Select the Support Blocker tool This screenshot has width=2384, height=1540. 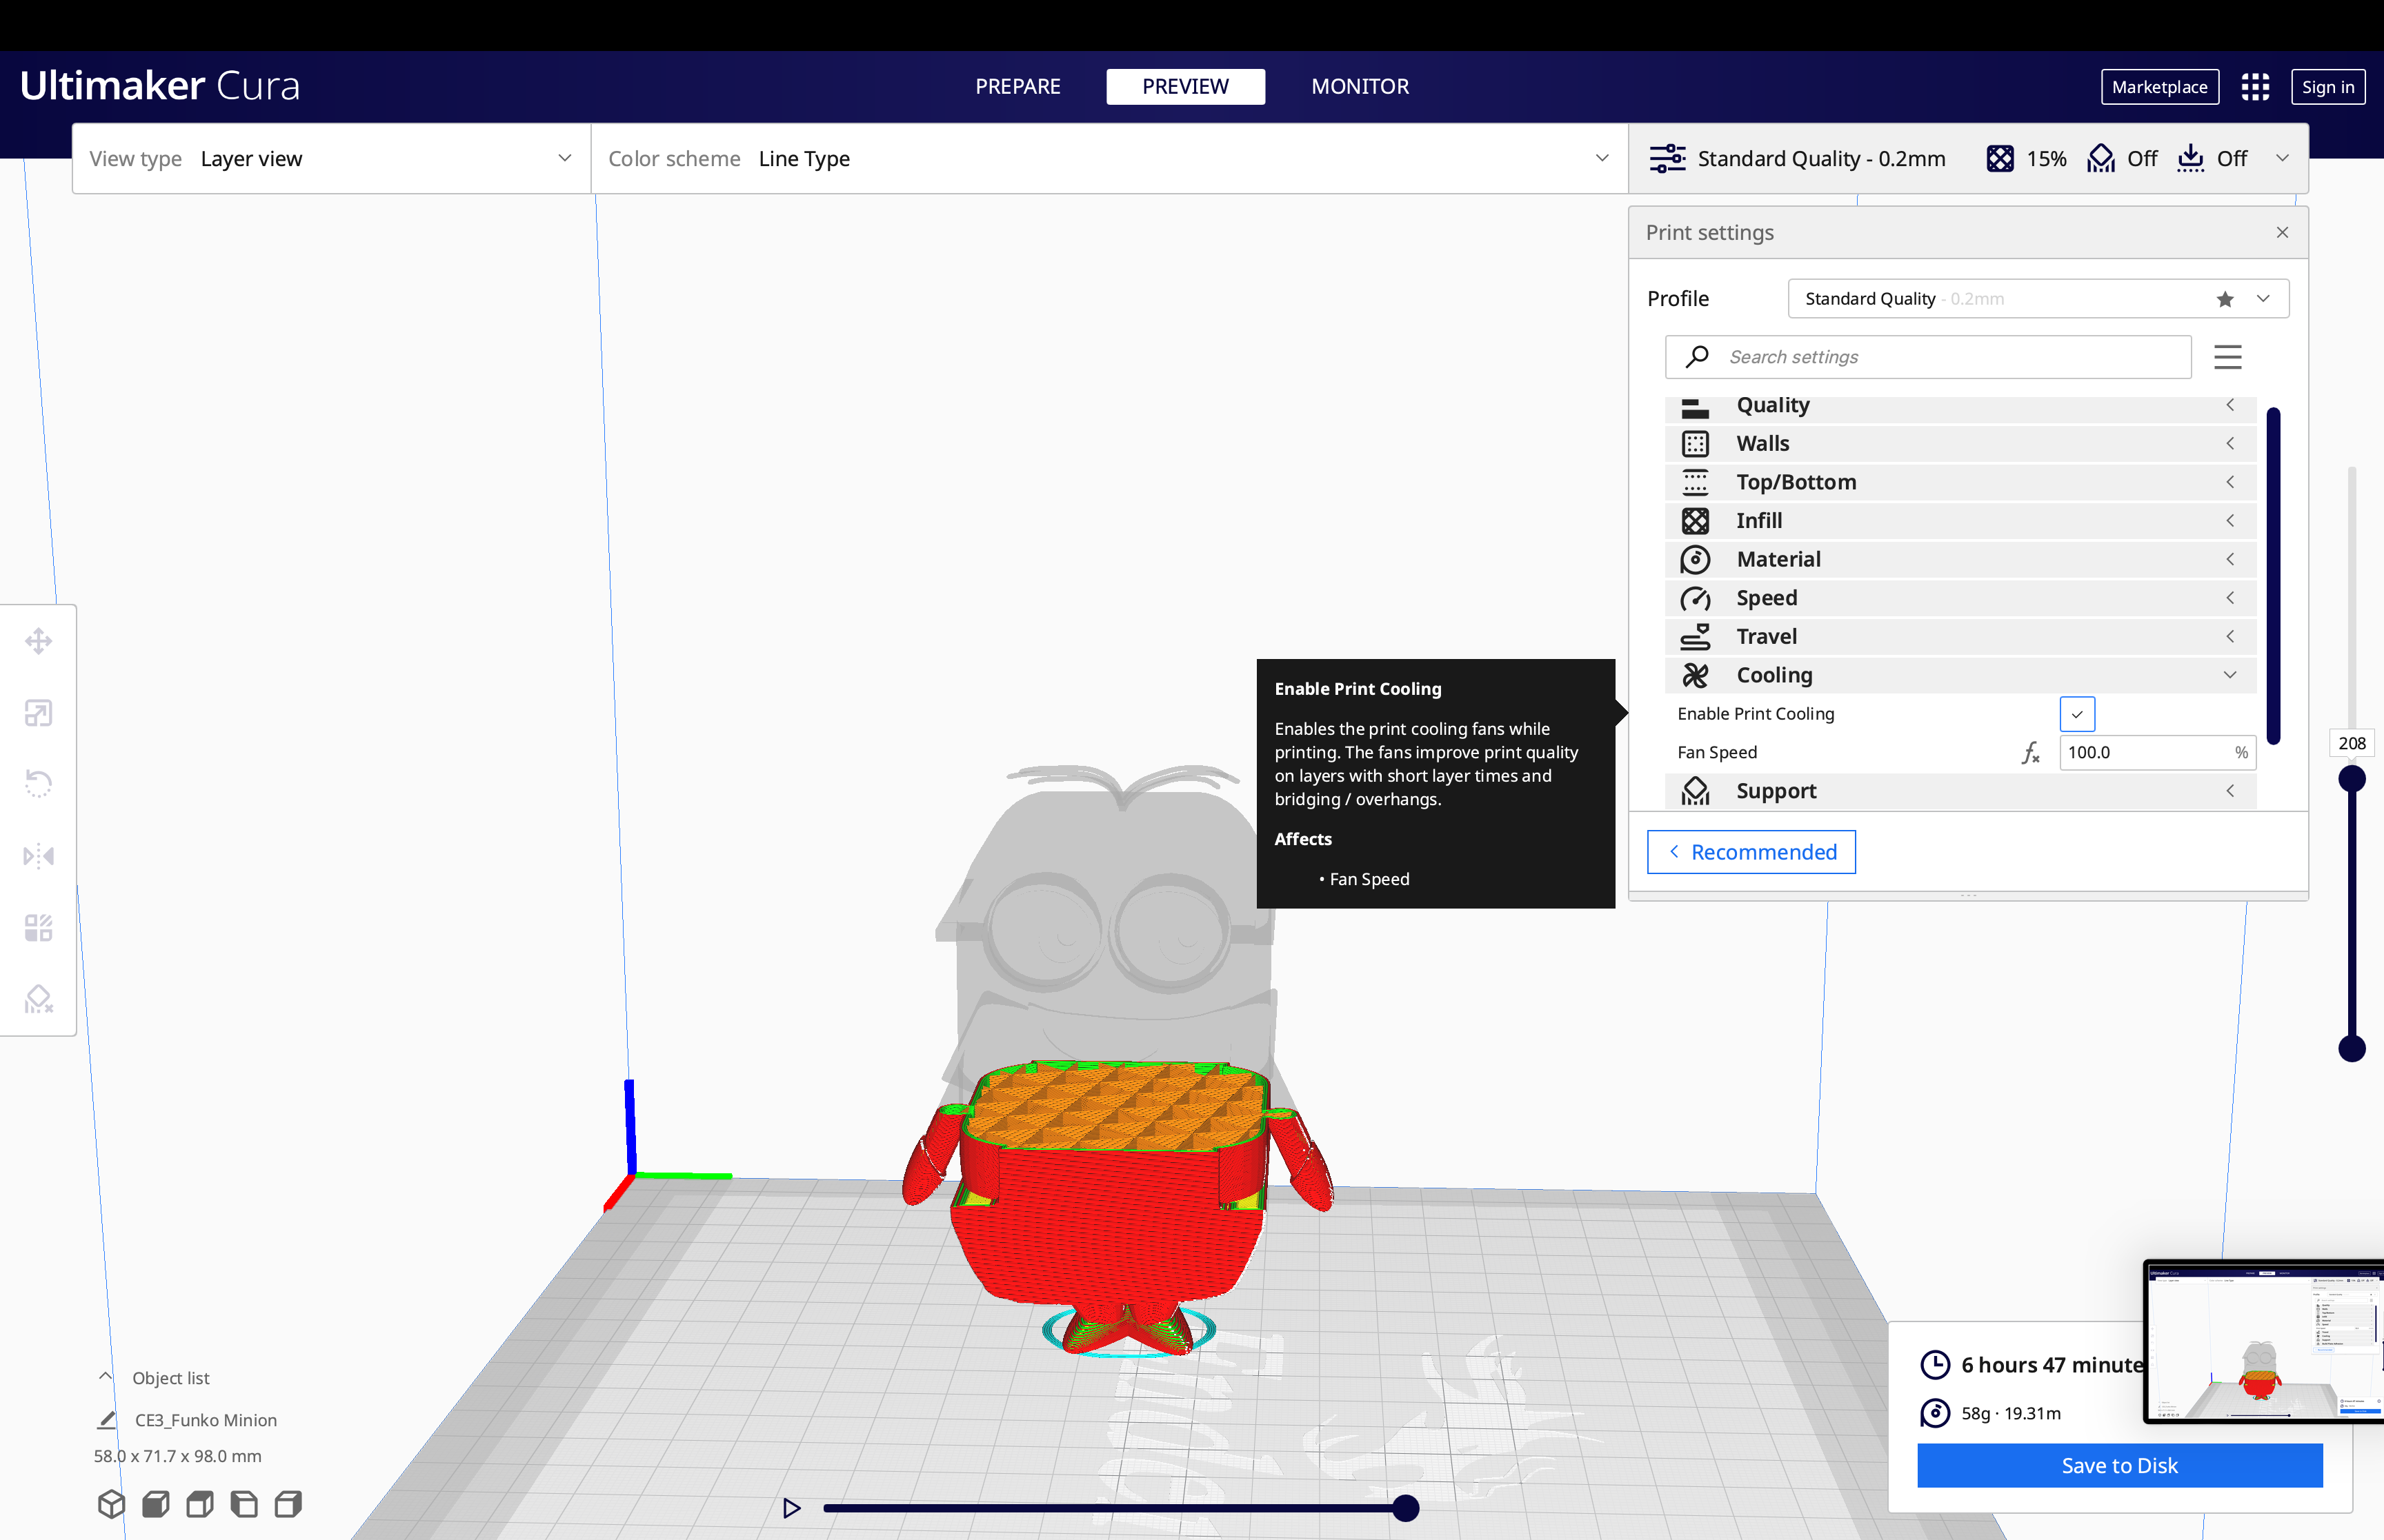(x=38, y=999)
